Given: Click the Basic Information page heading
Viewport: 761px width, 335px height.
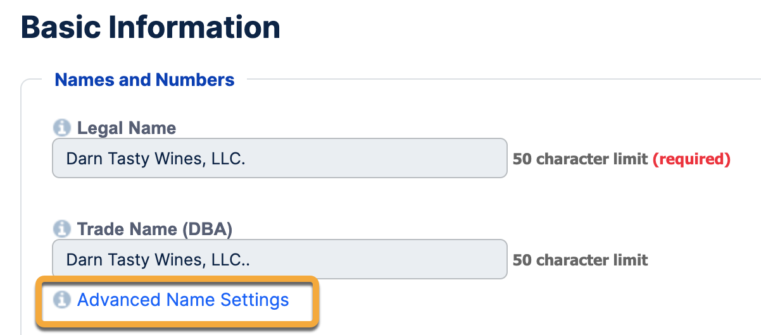Looking at the screenshot, I should click(151, 28).
